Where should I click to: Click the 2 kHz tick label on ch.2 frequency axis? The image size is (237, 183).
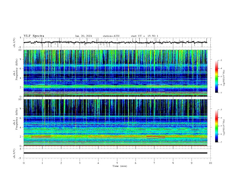[21, 137]
